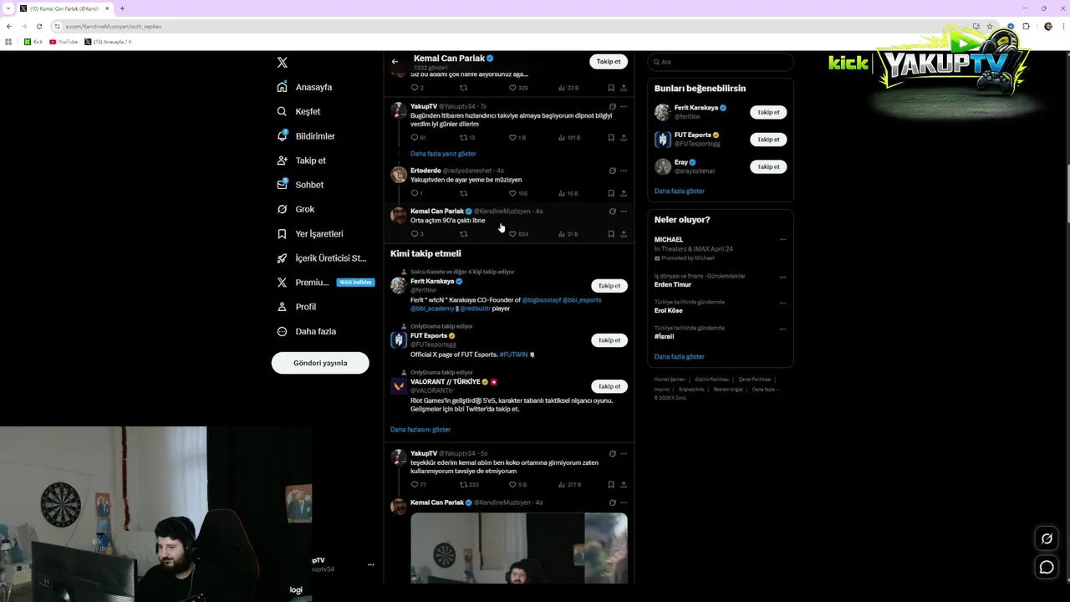Open the video thumbnail in Kemal Can Parlak's post
1070x602 pixels.
click(519, 548)
